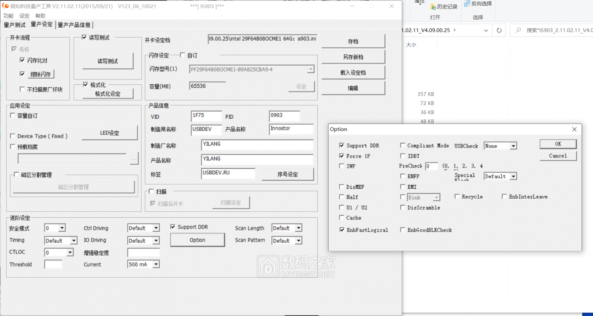Screen dimensions: 593x316
Task: Click the 增强稳定度 input field
Action: point(144,253)
